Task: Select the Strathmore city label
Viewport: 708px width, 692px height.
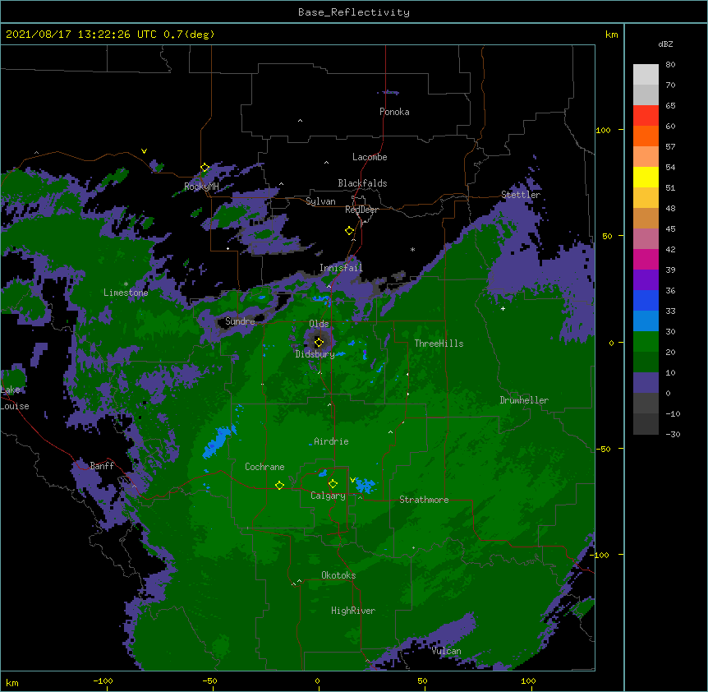Action: (x=424, y=500)
